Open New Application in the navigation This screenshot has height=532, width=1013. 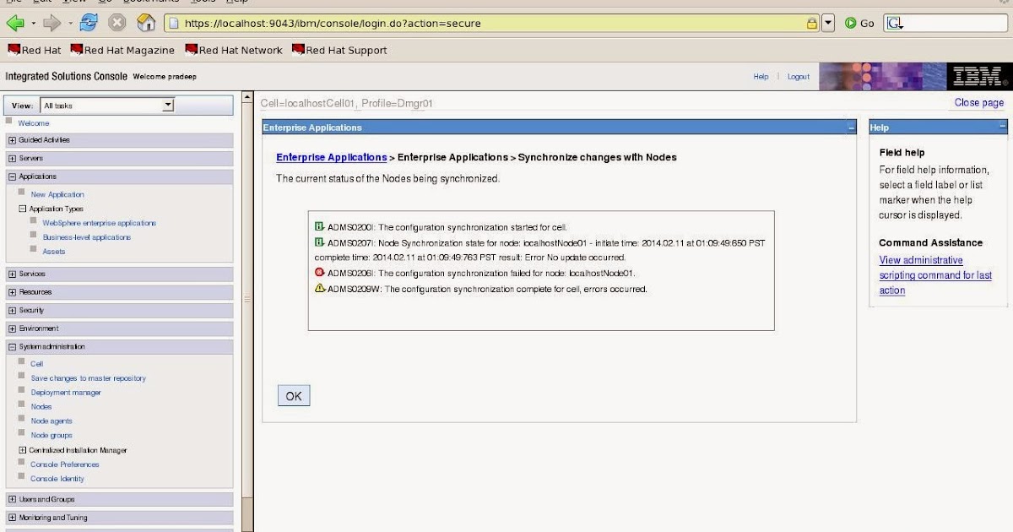(57, 194)
